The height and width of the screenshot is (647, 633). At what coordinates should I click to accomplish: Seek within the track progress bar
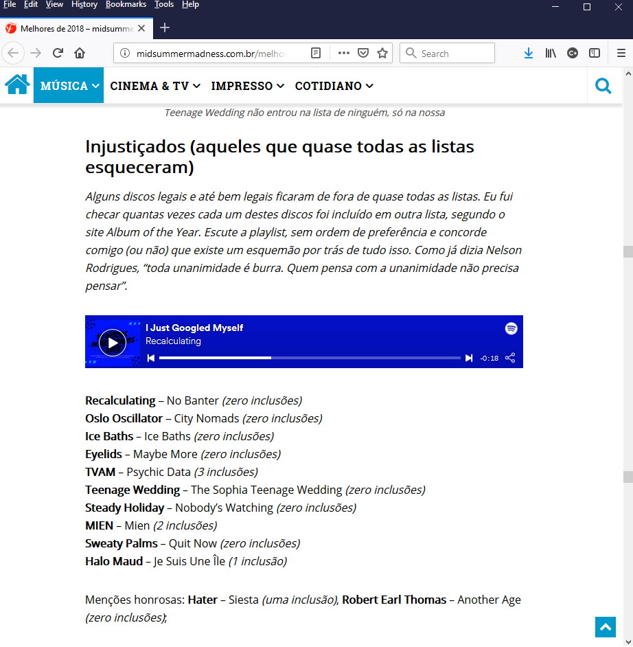point(310,358)
